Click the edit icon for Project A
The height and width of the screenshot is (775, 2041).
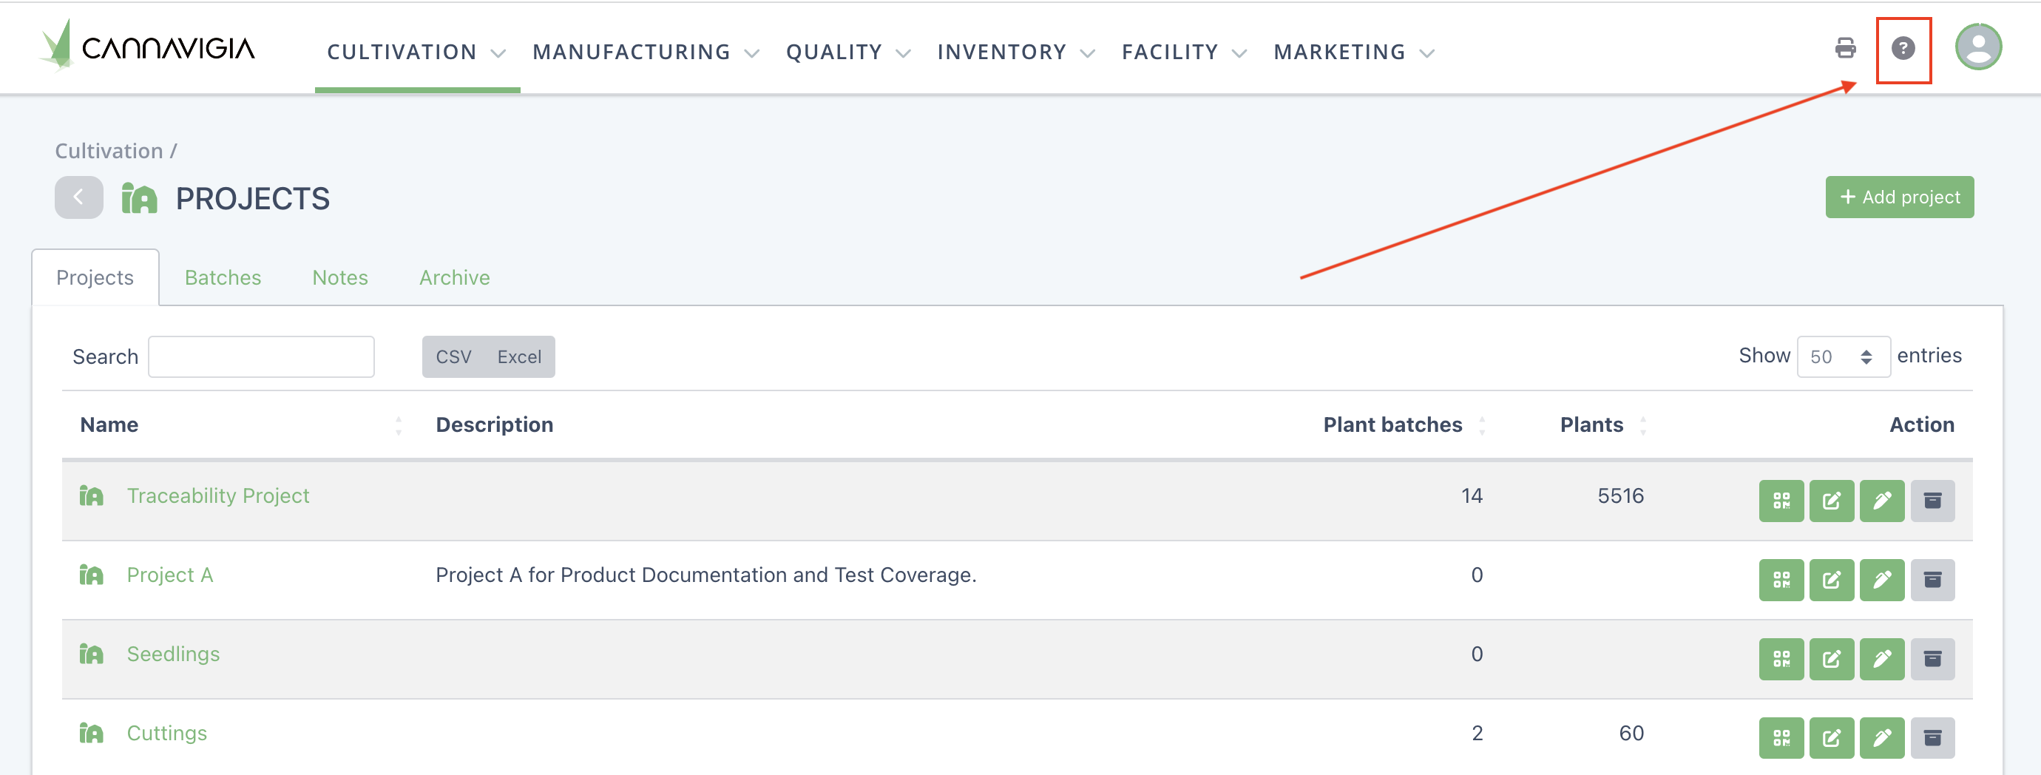click(x=1831, y=580)
